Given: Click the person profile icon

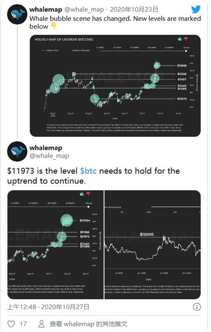Looking at the screenshot, I should coord(41,324).
